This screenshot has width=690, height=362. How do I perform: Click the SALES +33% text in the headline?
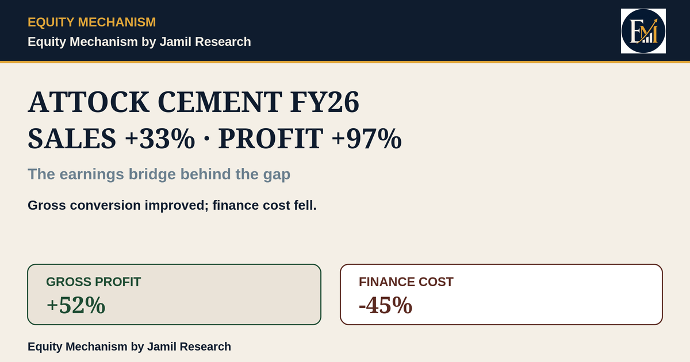pos(112,139)
